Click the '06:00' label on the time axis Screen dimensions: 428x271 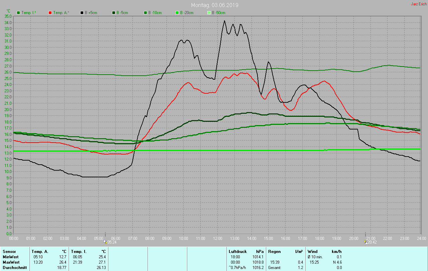[116, 238]
